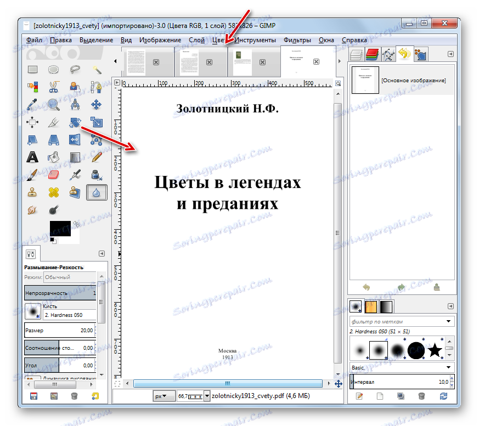The height and width of the screenshot is (426, 479).
Task: Select the Text tool
Action: click(x=33, y=157)
